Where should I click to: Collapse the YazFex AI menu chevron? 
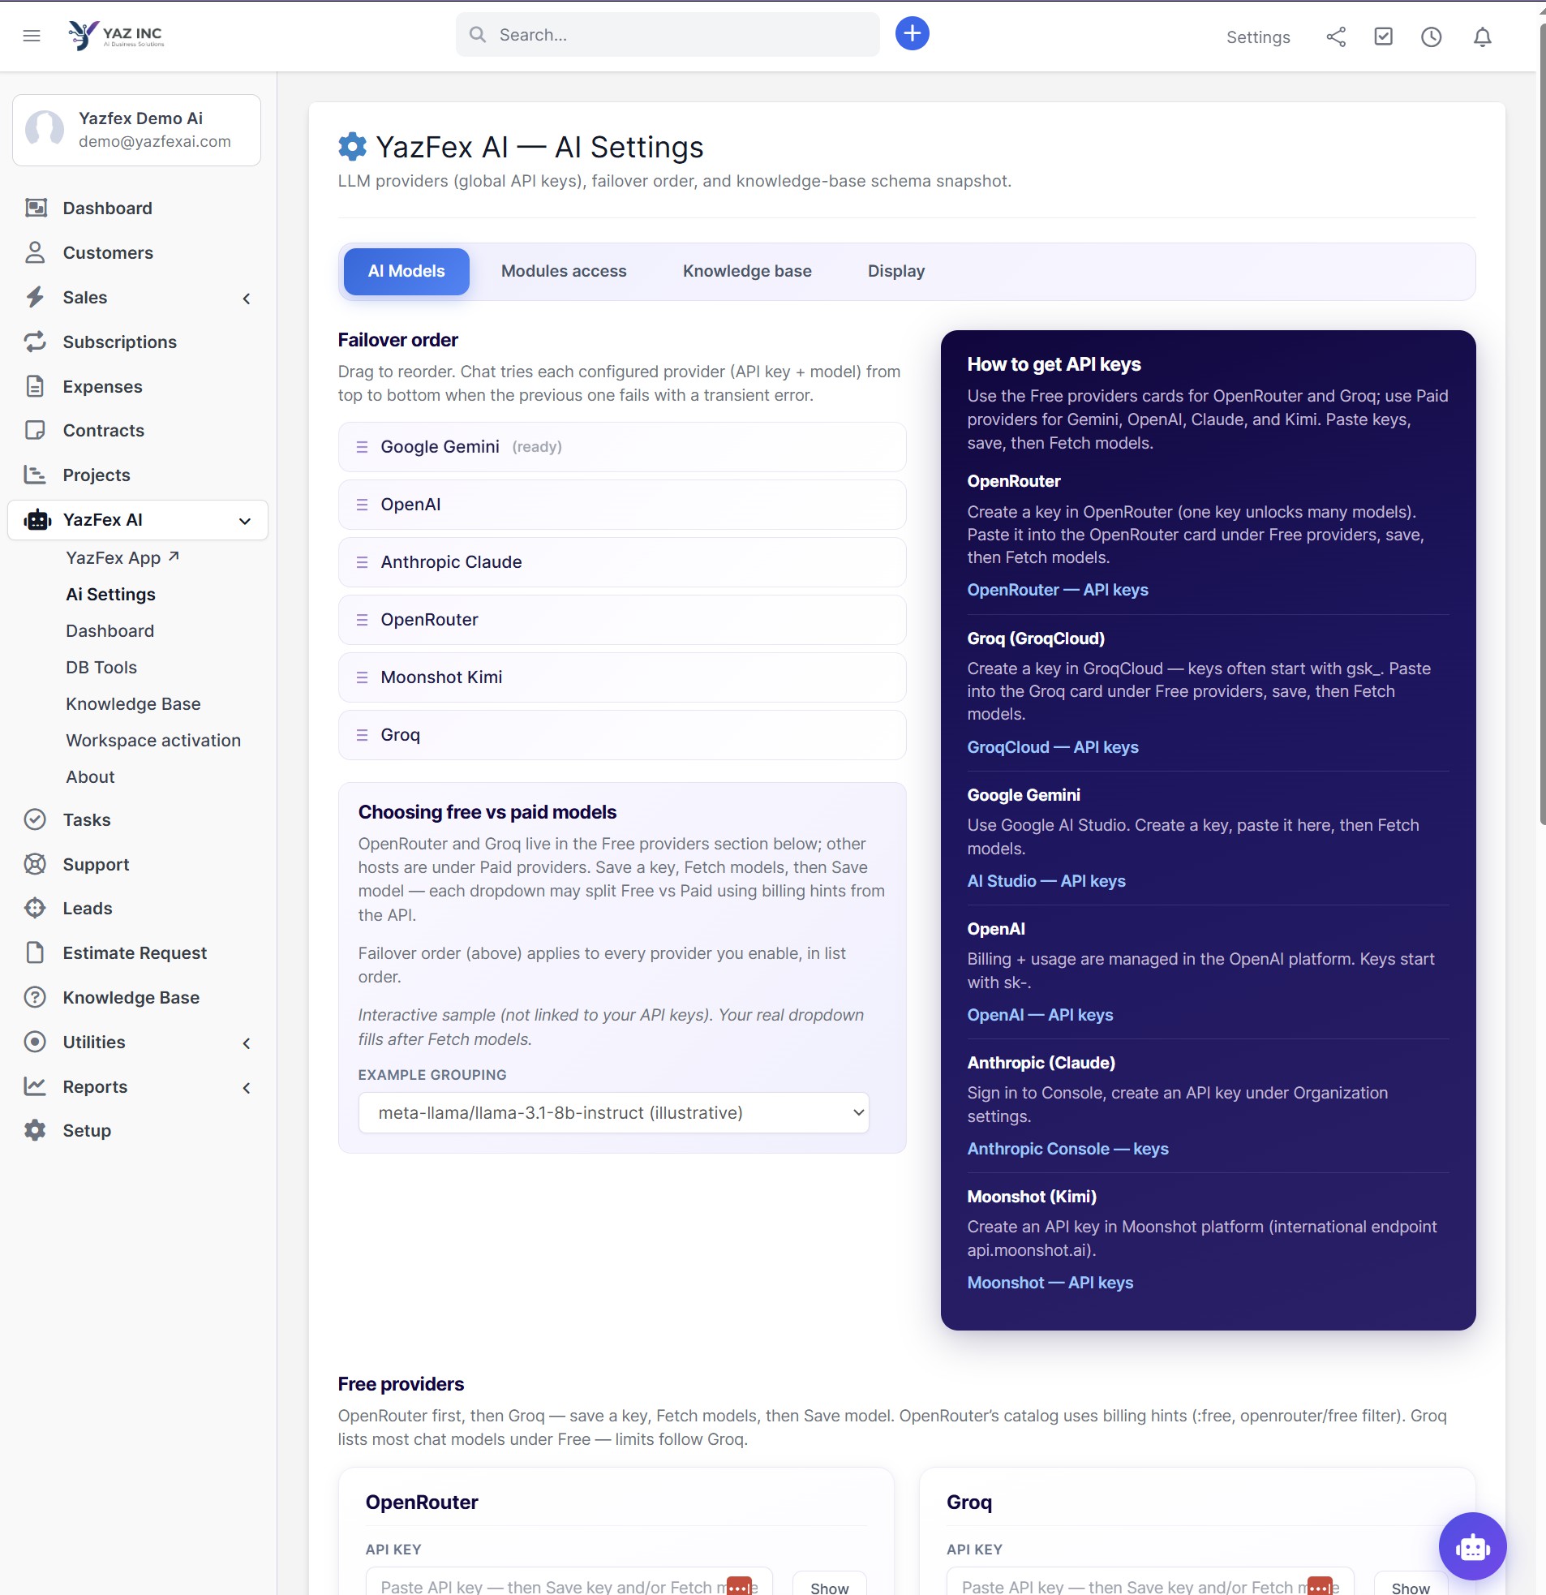pos(245,521)
